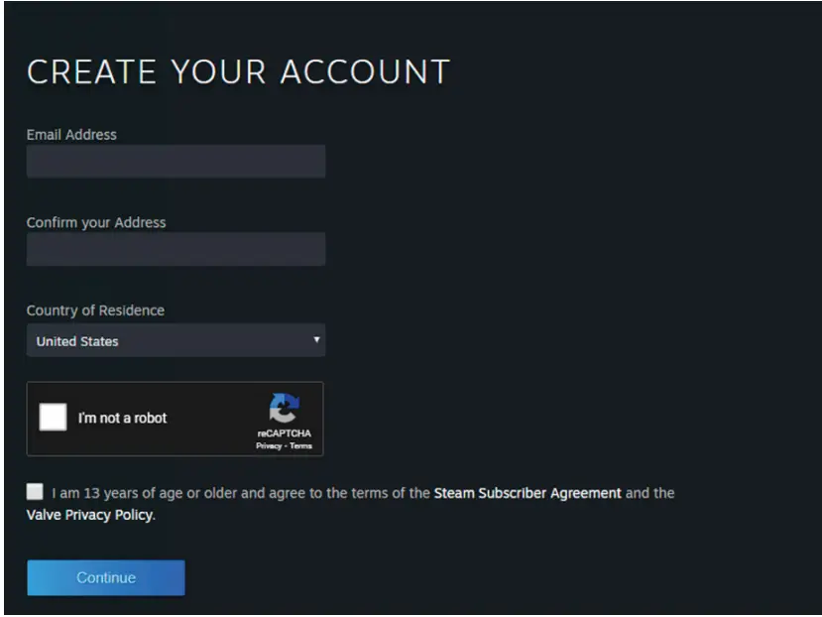This screenshot has width=822, height=617.
Task: Click the reCAPTCHA Terms link
Action: click(x=300, y=446)
